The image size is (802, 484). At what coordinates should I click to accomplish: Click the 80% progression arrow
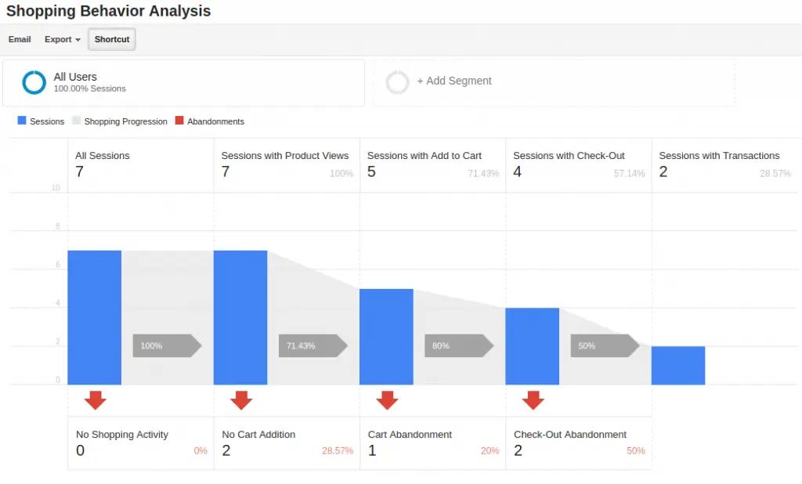click(459, 345)
